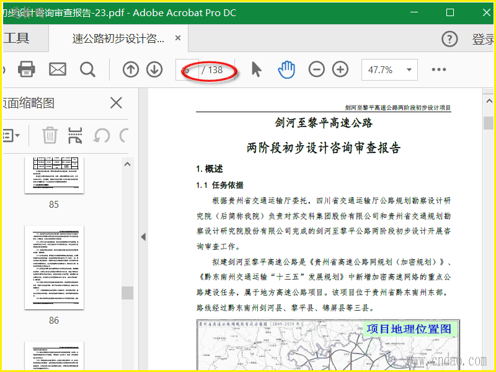Click the current page number field
The height and width of the screenshot is (372, 496).
[x=187, y=70]
